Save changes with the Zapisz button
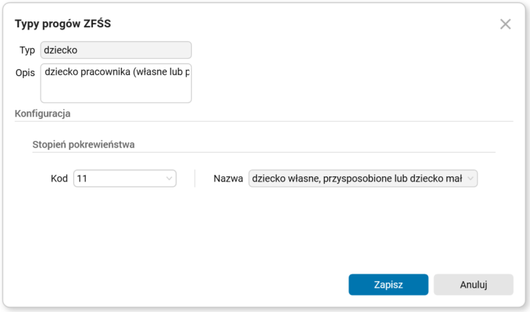 [x=388, y=285]
